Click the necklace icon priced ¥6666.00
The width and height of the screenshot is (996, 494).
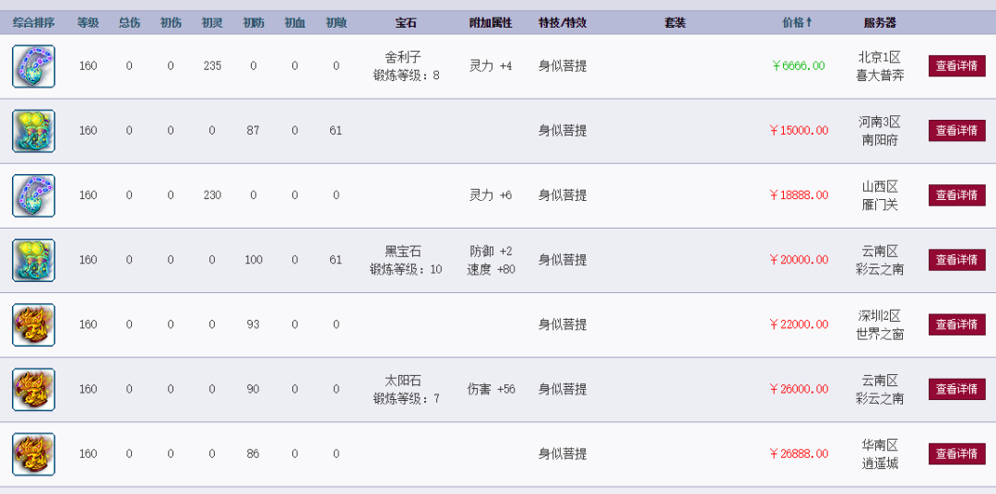pos(34,66)
